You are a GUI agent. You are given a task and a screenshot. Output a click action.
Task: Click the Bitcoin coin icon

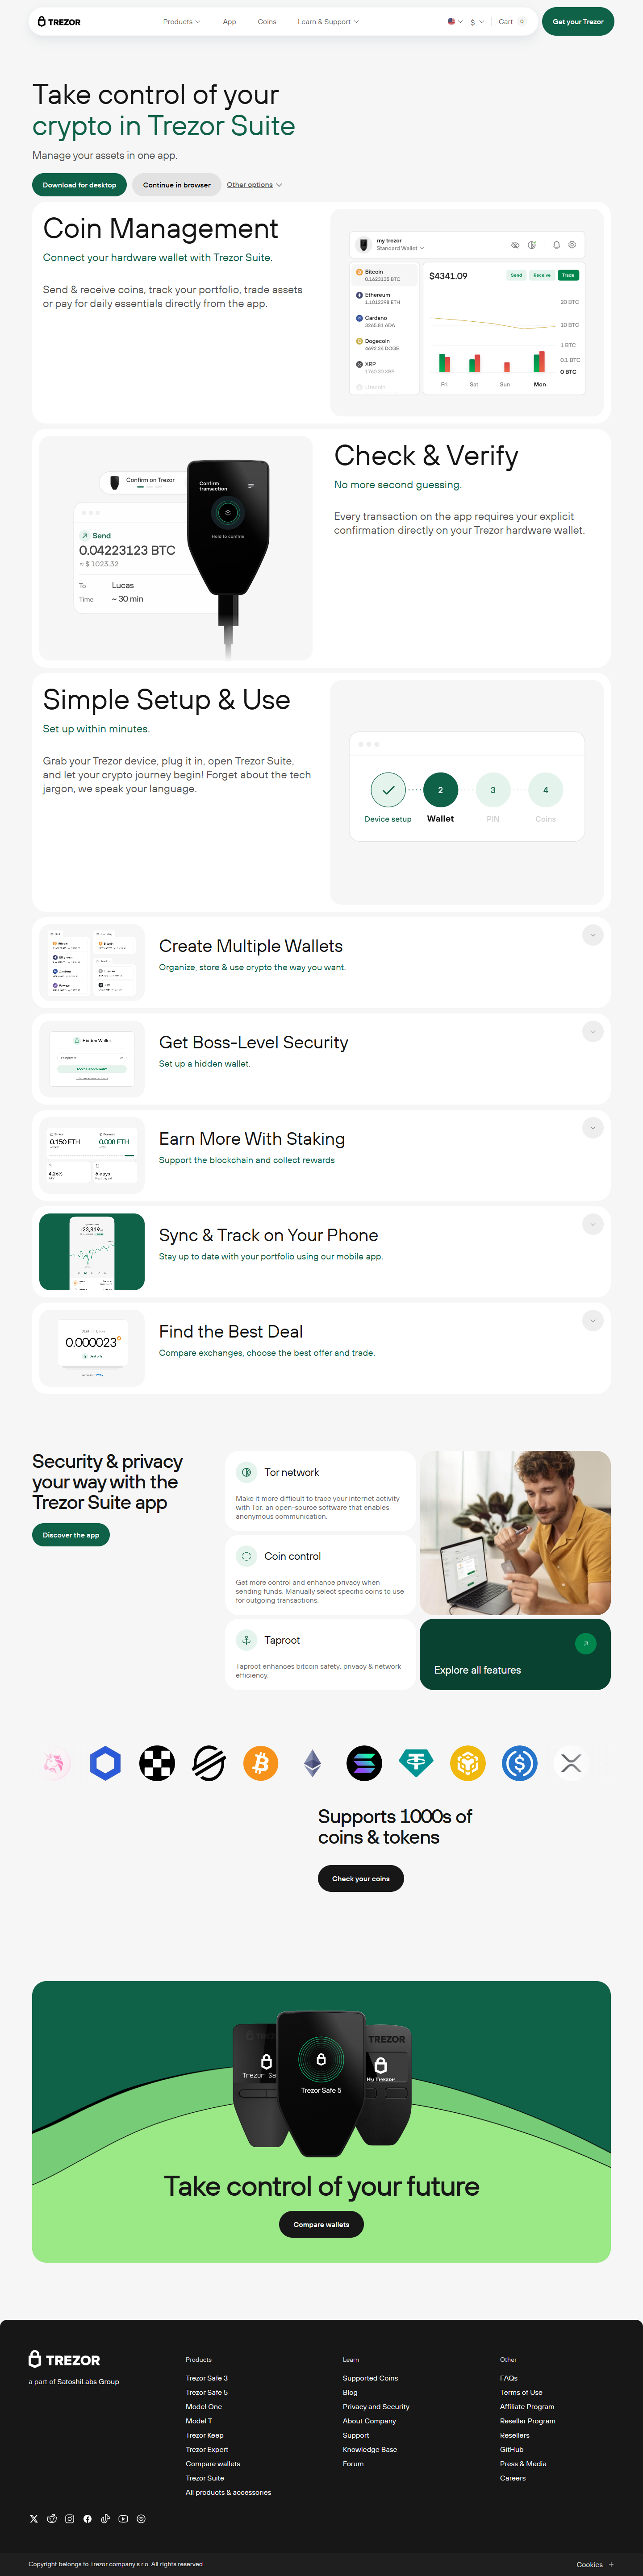[260, 1763]
